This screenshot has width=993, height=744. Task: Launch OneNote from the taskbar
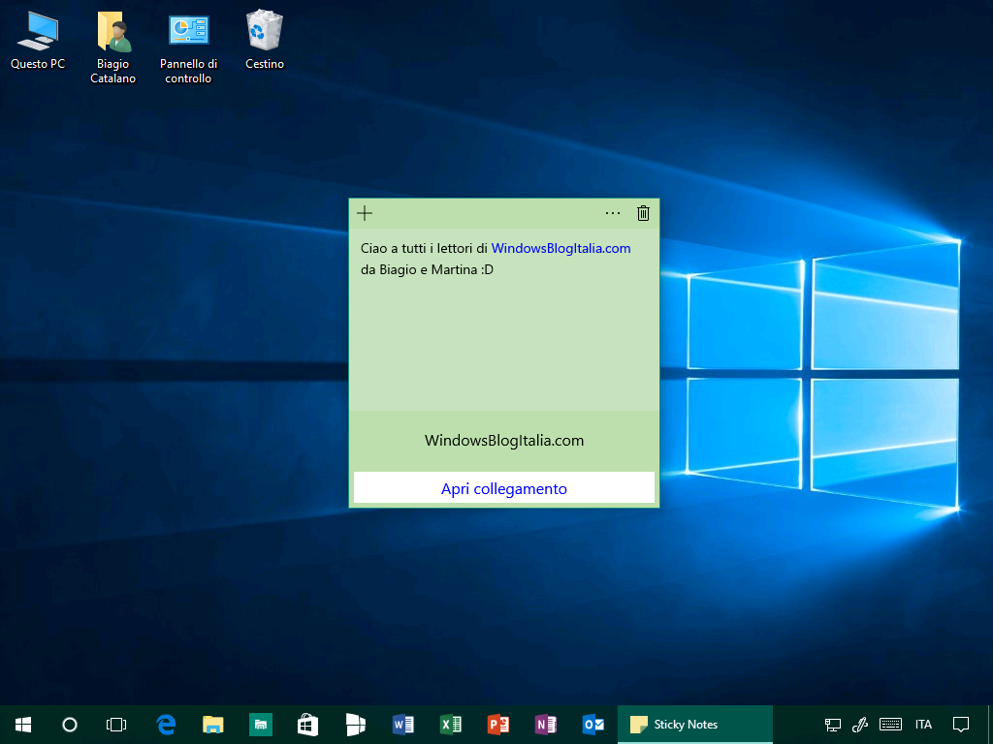545,725
